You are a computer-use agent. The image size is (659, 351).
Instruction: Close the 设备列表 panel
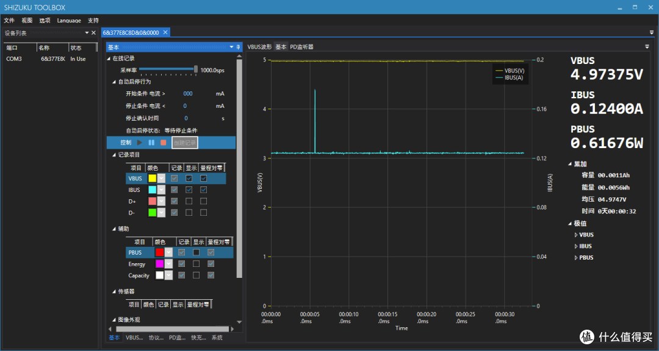(94, 33)
